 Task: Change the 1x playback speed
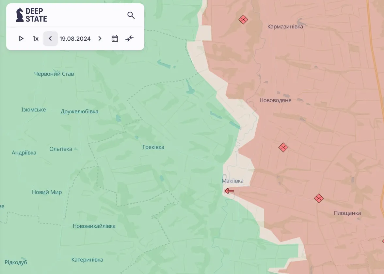(35, 39)
